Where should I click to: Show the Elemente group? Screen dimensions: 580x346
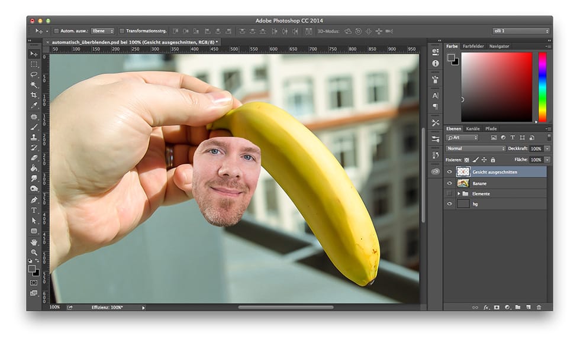(449, 194)
